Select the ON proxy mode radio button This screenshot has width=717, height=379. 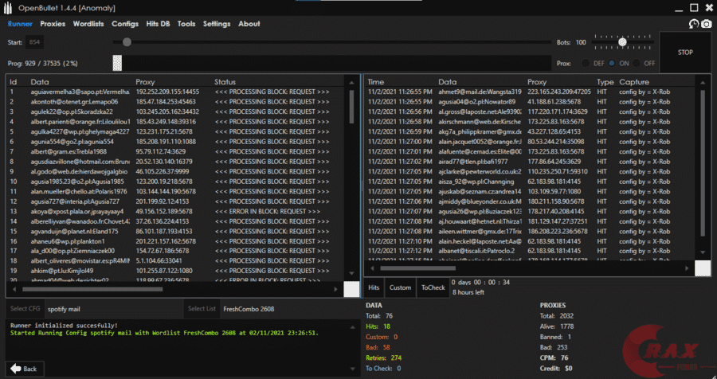pyautogui.click(x=612, y=63)
